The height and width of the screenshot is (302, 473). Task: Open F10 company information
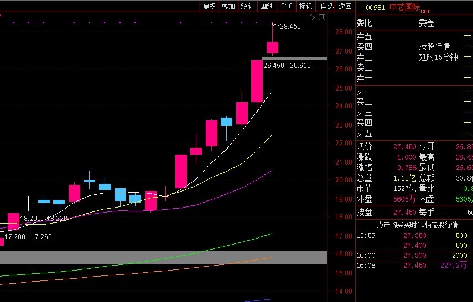point(286,6)
